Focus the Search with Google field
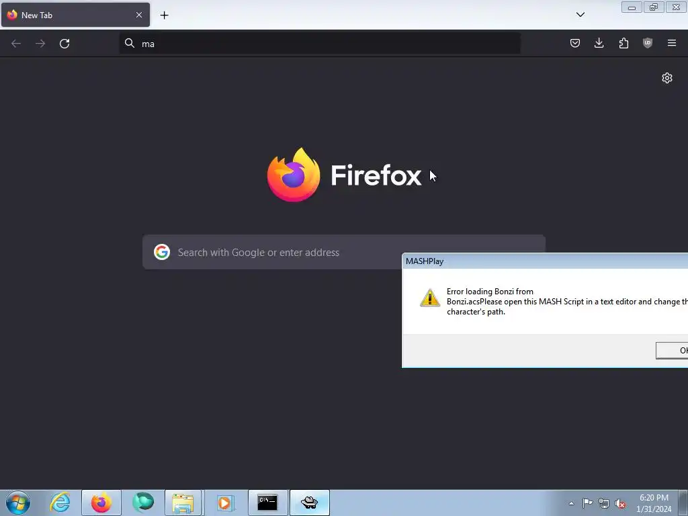This screenshot has height=516, width=688. [343, 253]
